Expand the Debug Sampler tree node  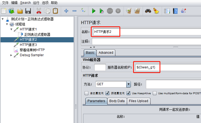(11, 55)
